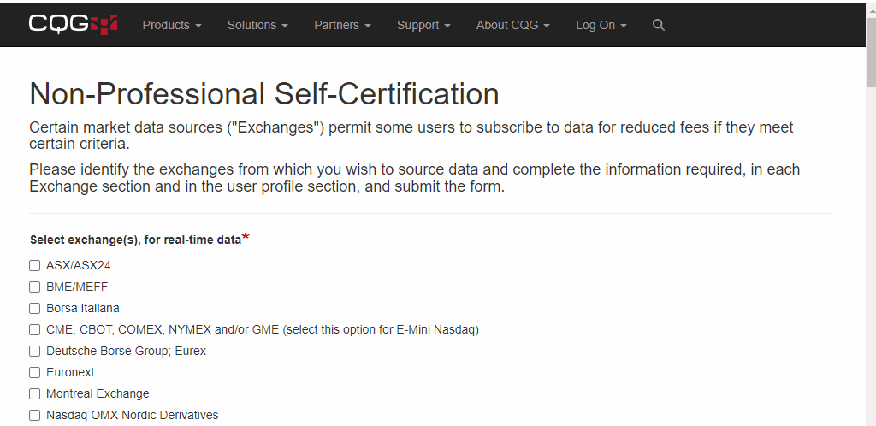Viewport: 876px width, 426px height.
Task: Check the ASX/ASX24 checkbox
Action: pyautogui.click(x=34, y=266)
